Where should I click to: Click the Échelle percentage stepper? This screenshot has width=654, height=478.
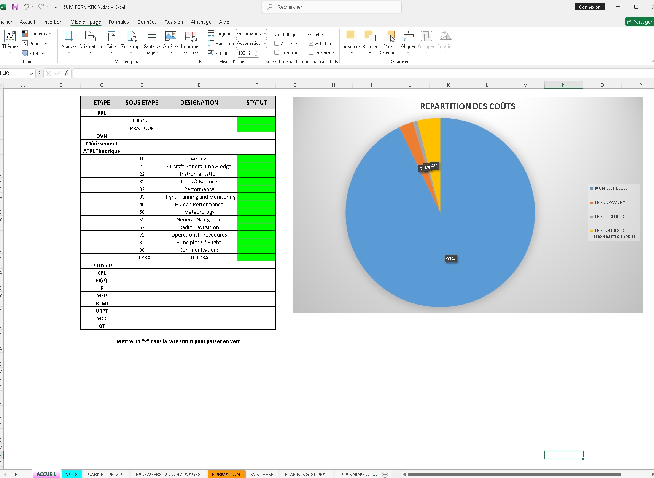click(x=256, y=53)
